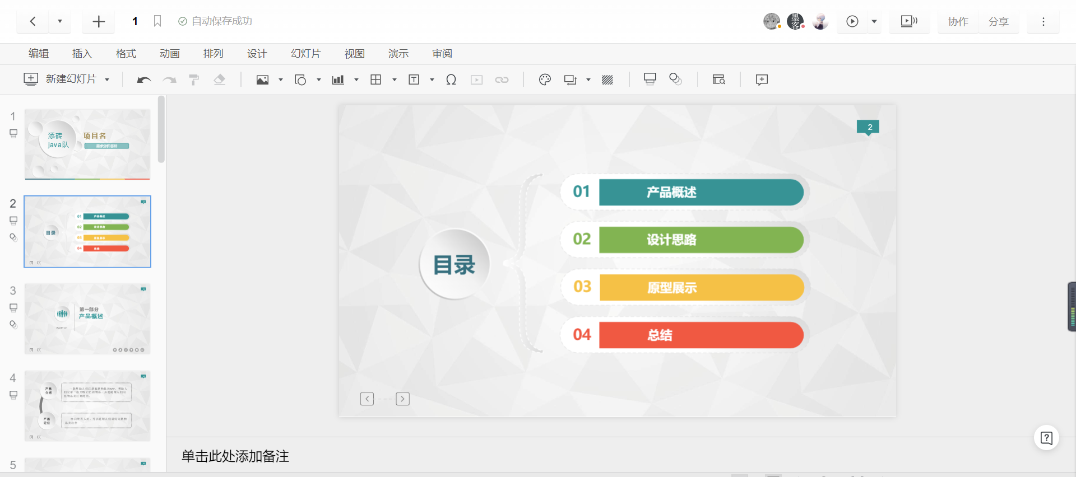Open the theme color palette icon

coord(545,80)
